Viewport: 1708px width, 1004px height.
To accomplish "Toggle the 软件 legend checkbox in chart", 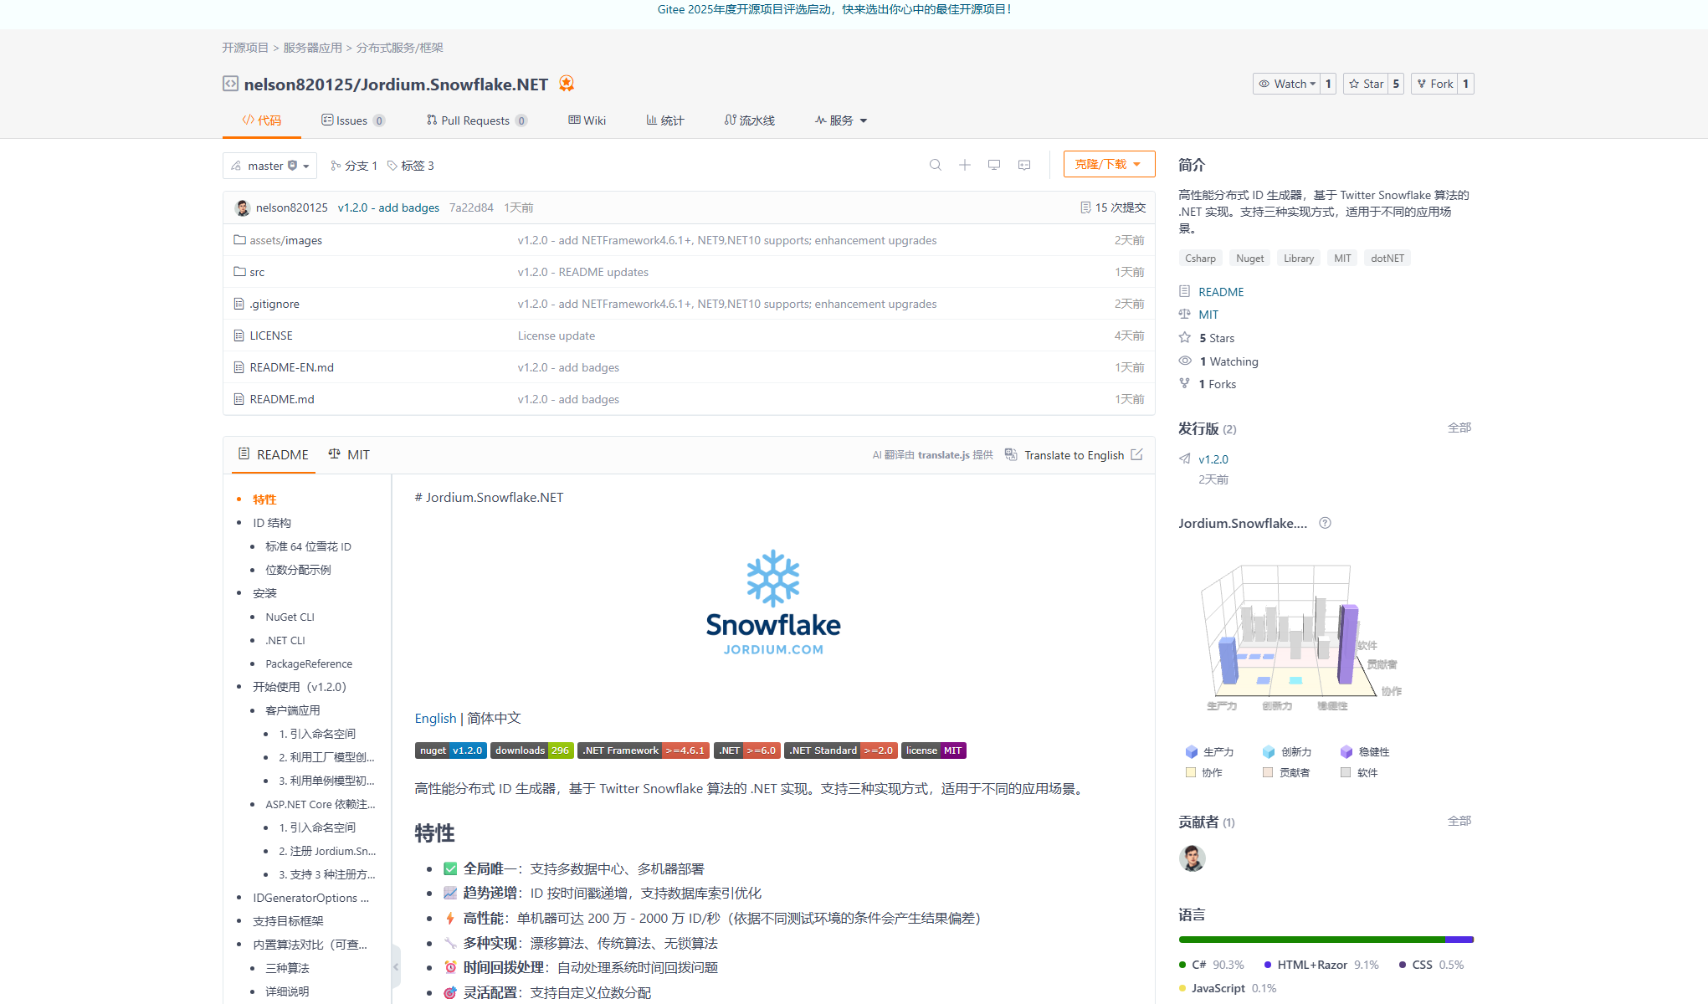I will (1346, 772).
